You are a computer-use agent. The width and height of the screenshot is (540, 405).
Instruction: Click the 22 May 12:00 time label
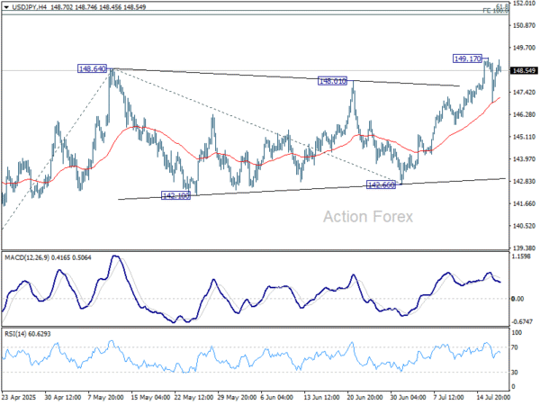point(193,397)
